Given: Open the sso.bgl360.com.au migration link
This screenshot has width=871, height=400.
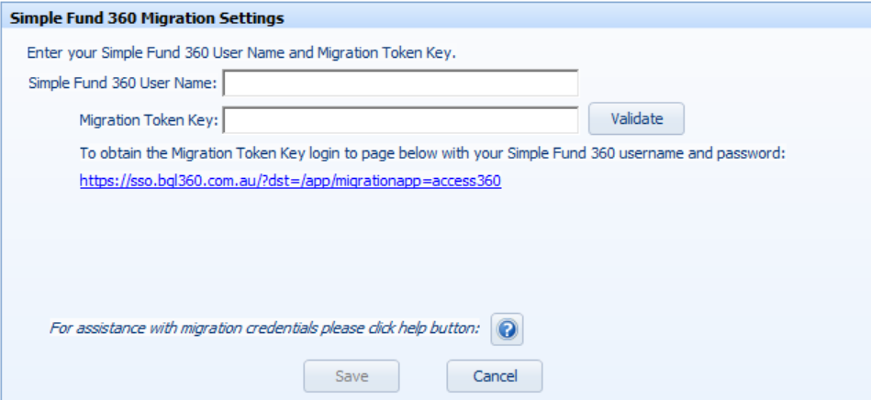Looking at the screenshot, I should coord(291,181).
